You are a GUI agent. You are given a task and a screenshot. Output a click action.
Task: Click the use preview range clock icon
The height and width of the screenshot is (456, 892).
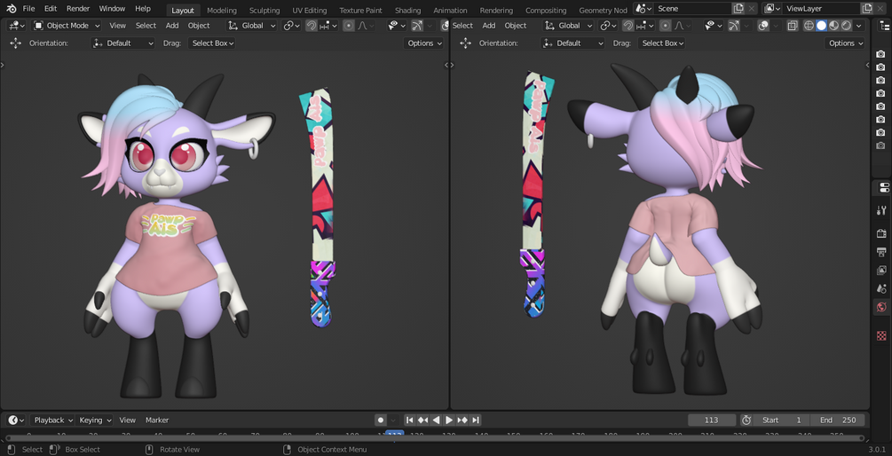[746, 421]
